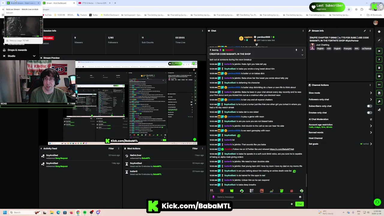Open the Twitter bookmark

point(94,15)
